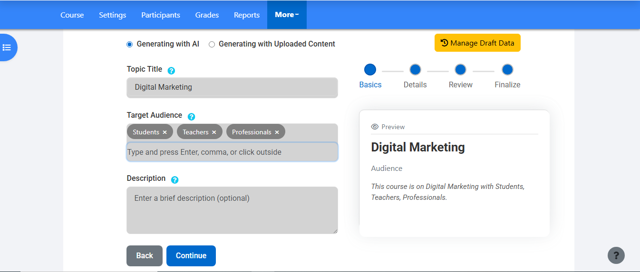Viewport: 640px width, 272px height.
Task: Go to the Reports tab
Action: click(246, 15)
